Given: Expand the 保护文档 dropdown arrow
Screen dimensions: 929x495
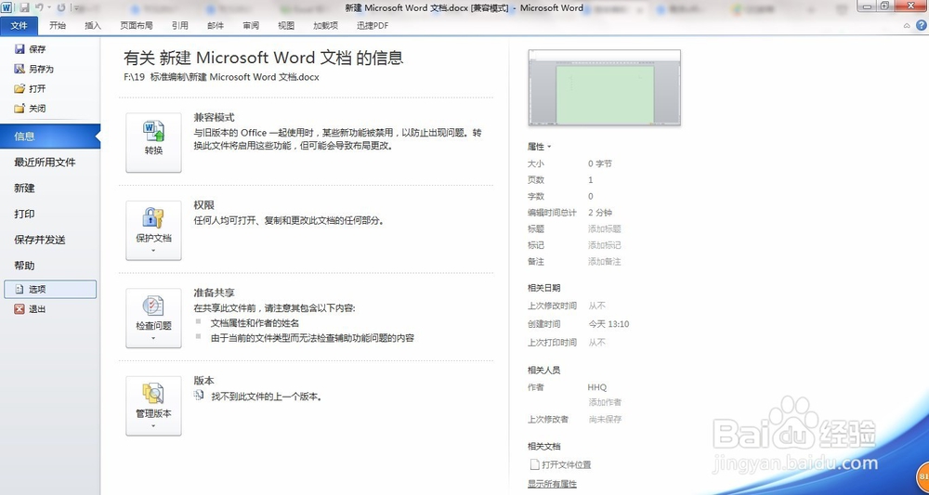Looking at the screenshot, I should 153,251.
